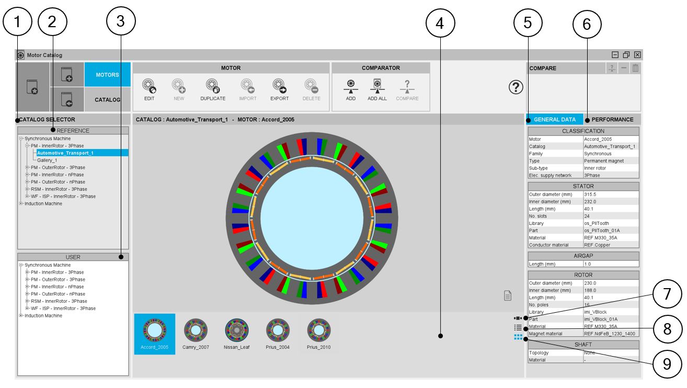687x388 pixels.
Task: Select the MOTORS mode button
Action: click(107, 75)
